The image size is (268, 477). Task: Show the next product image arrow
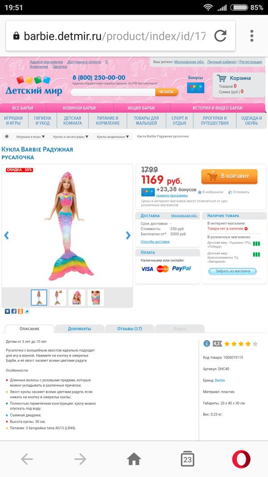click(128, 235)
